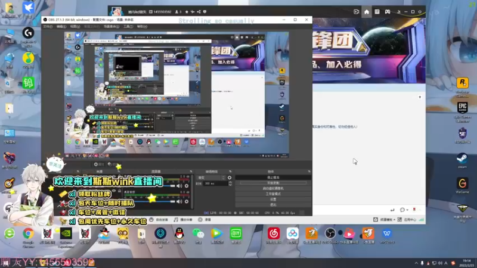This screenshot has width=477, height=268.
Task: Open source Properties button with gear
Action: pos(99,164)
